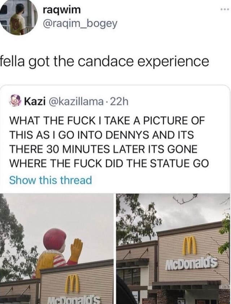Click the building number plate in right photo

point(226,287)
